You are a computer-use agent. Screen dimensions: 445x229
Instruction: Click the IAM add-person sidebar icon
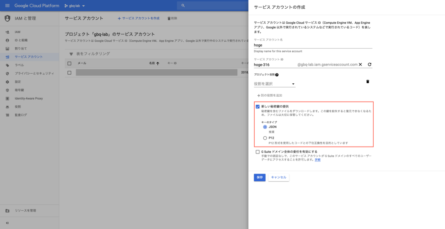[8, 32]
